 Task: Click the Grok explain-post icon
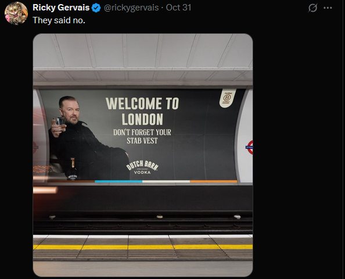312,8
